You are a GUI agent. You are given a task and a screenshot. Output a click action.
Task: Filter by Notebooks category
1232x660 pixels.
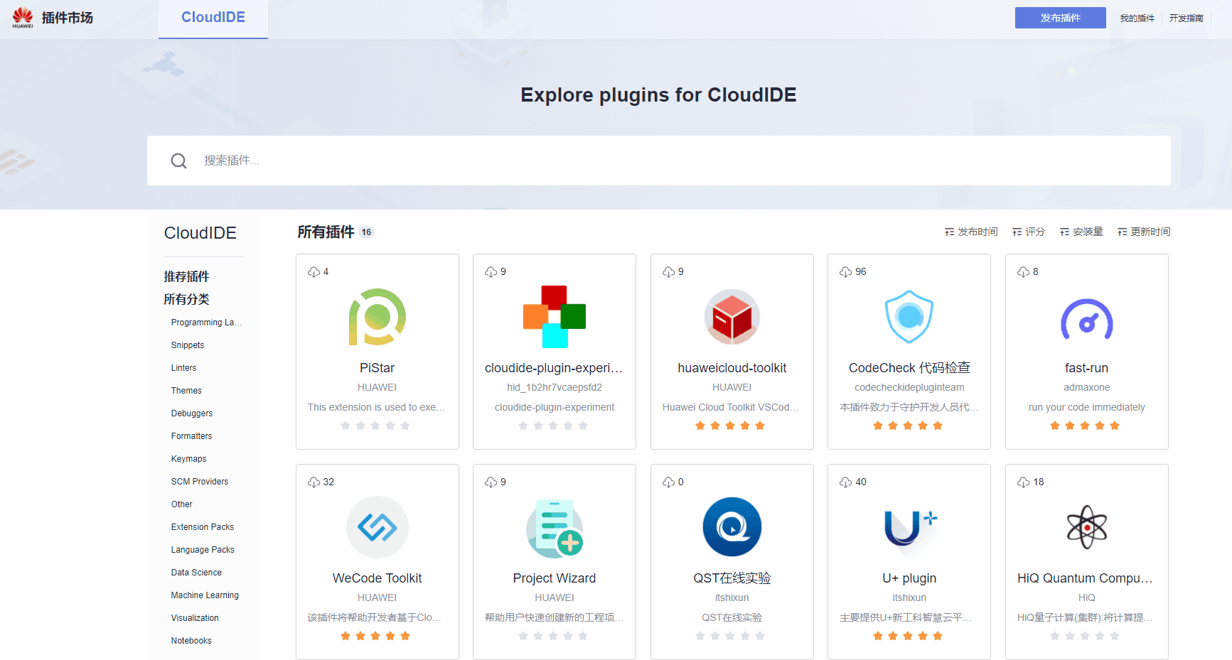pos(191,641)
